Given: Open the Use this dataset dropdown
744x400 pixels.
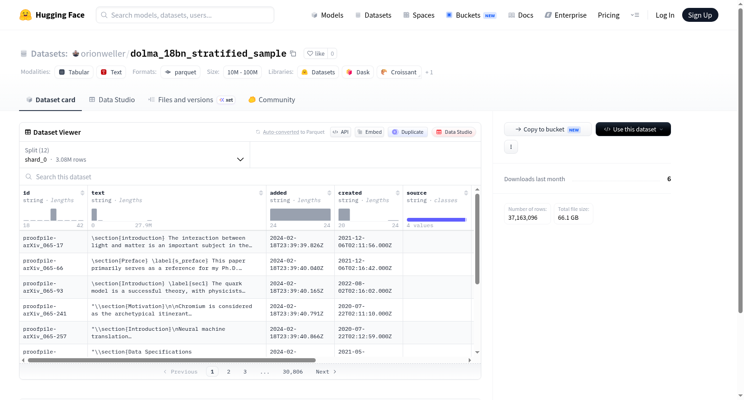Looking at the screenshot, I should click(633, 129).
